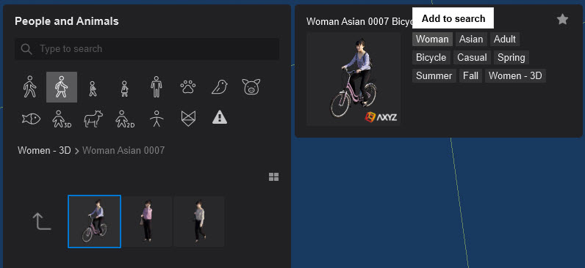585x268 pixels.
Task: Open the pig Farm animals category
Action: 251,87
